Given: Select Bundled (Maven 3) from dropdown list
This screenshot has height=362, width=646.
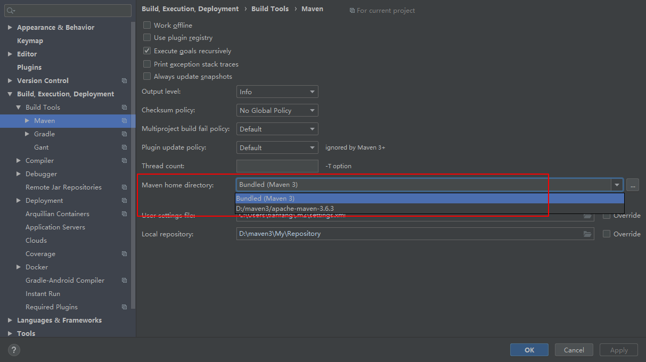Looking at the screenshot, I should coord(429,199).
